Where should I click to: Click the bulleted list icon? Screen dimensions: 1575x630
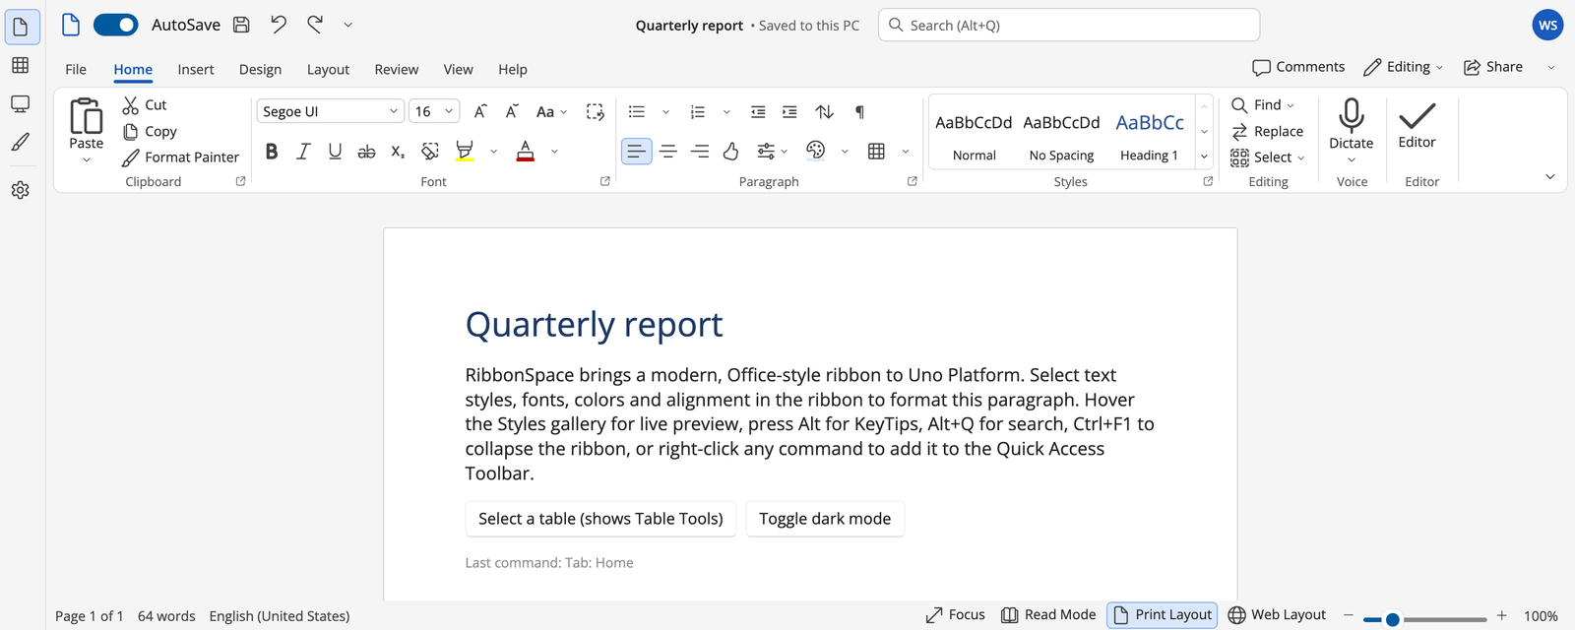coord(637,111)
